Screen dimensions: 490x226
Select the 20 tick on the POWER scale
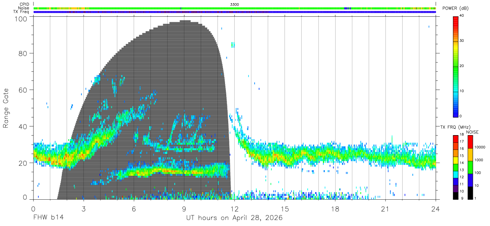(462, 66)
